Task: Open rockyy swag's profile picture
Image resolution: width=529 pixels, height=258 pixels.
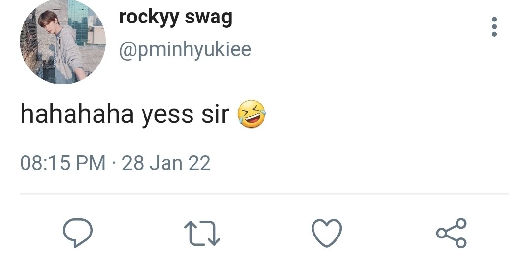Action: point(62,42)
